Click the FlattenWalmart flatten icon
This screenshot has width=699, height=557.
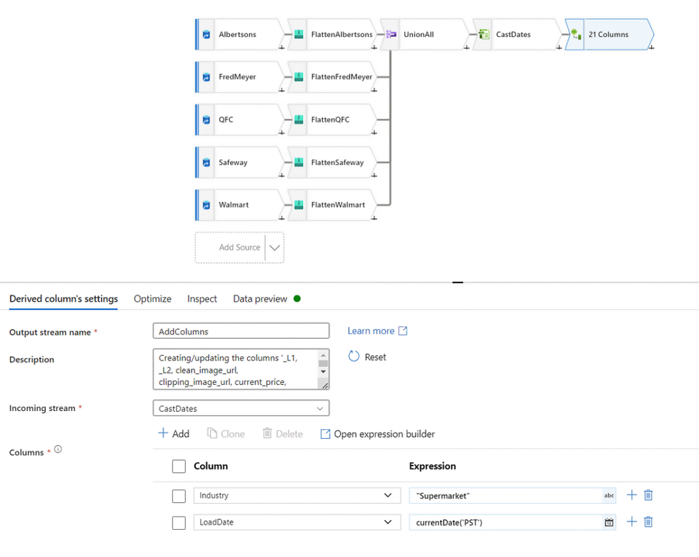pyautogui.click(x=299, y=205)
